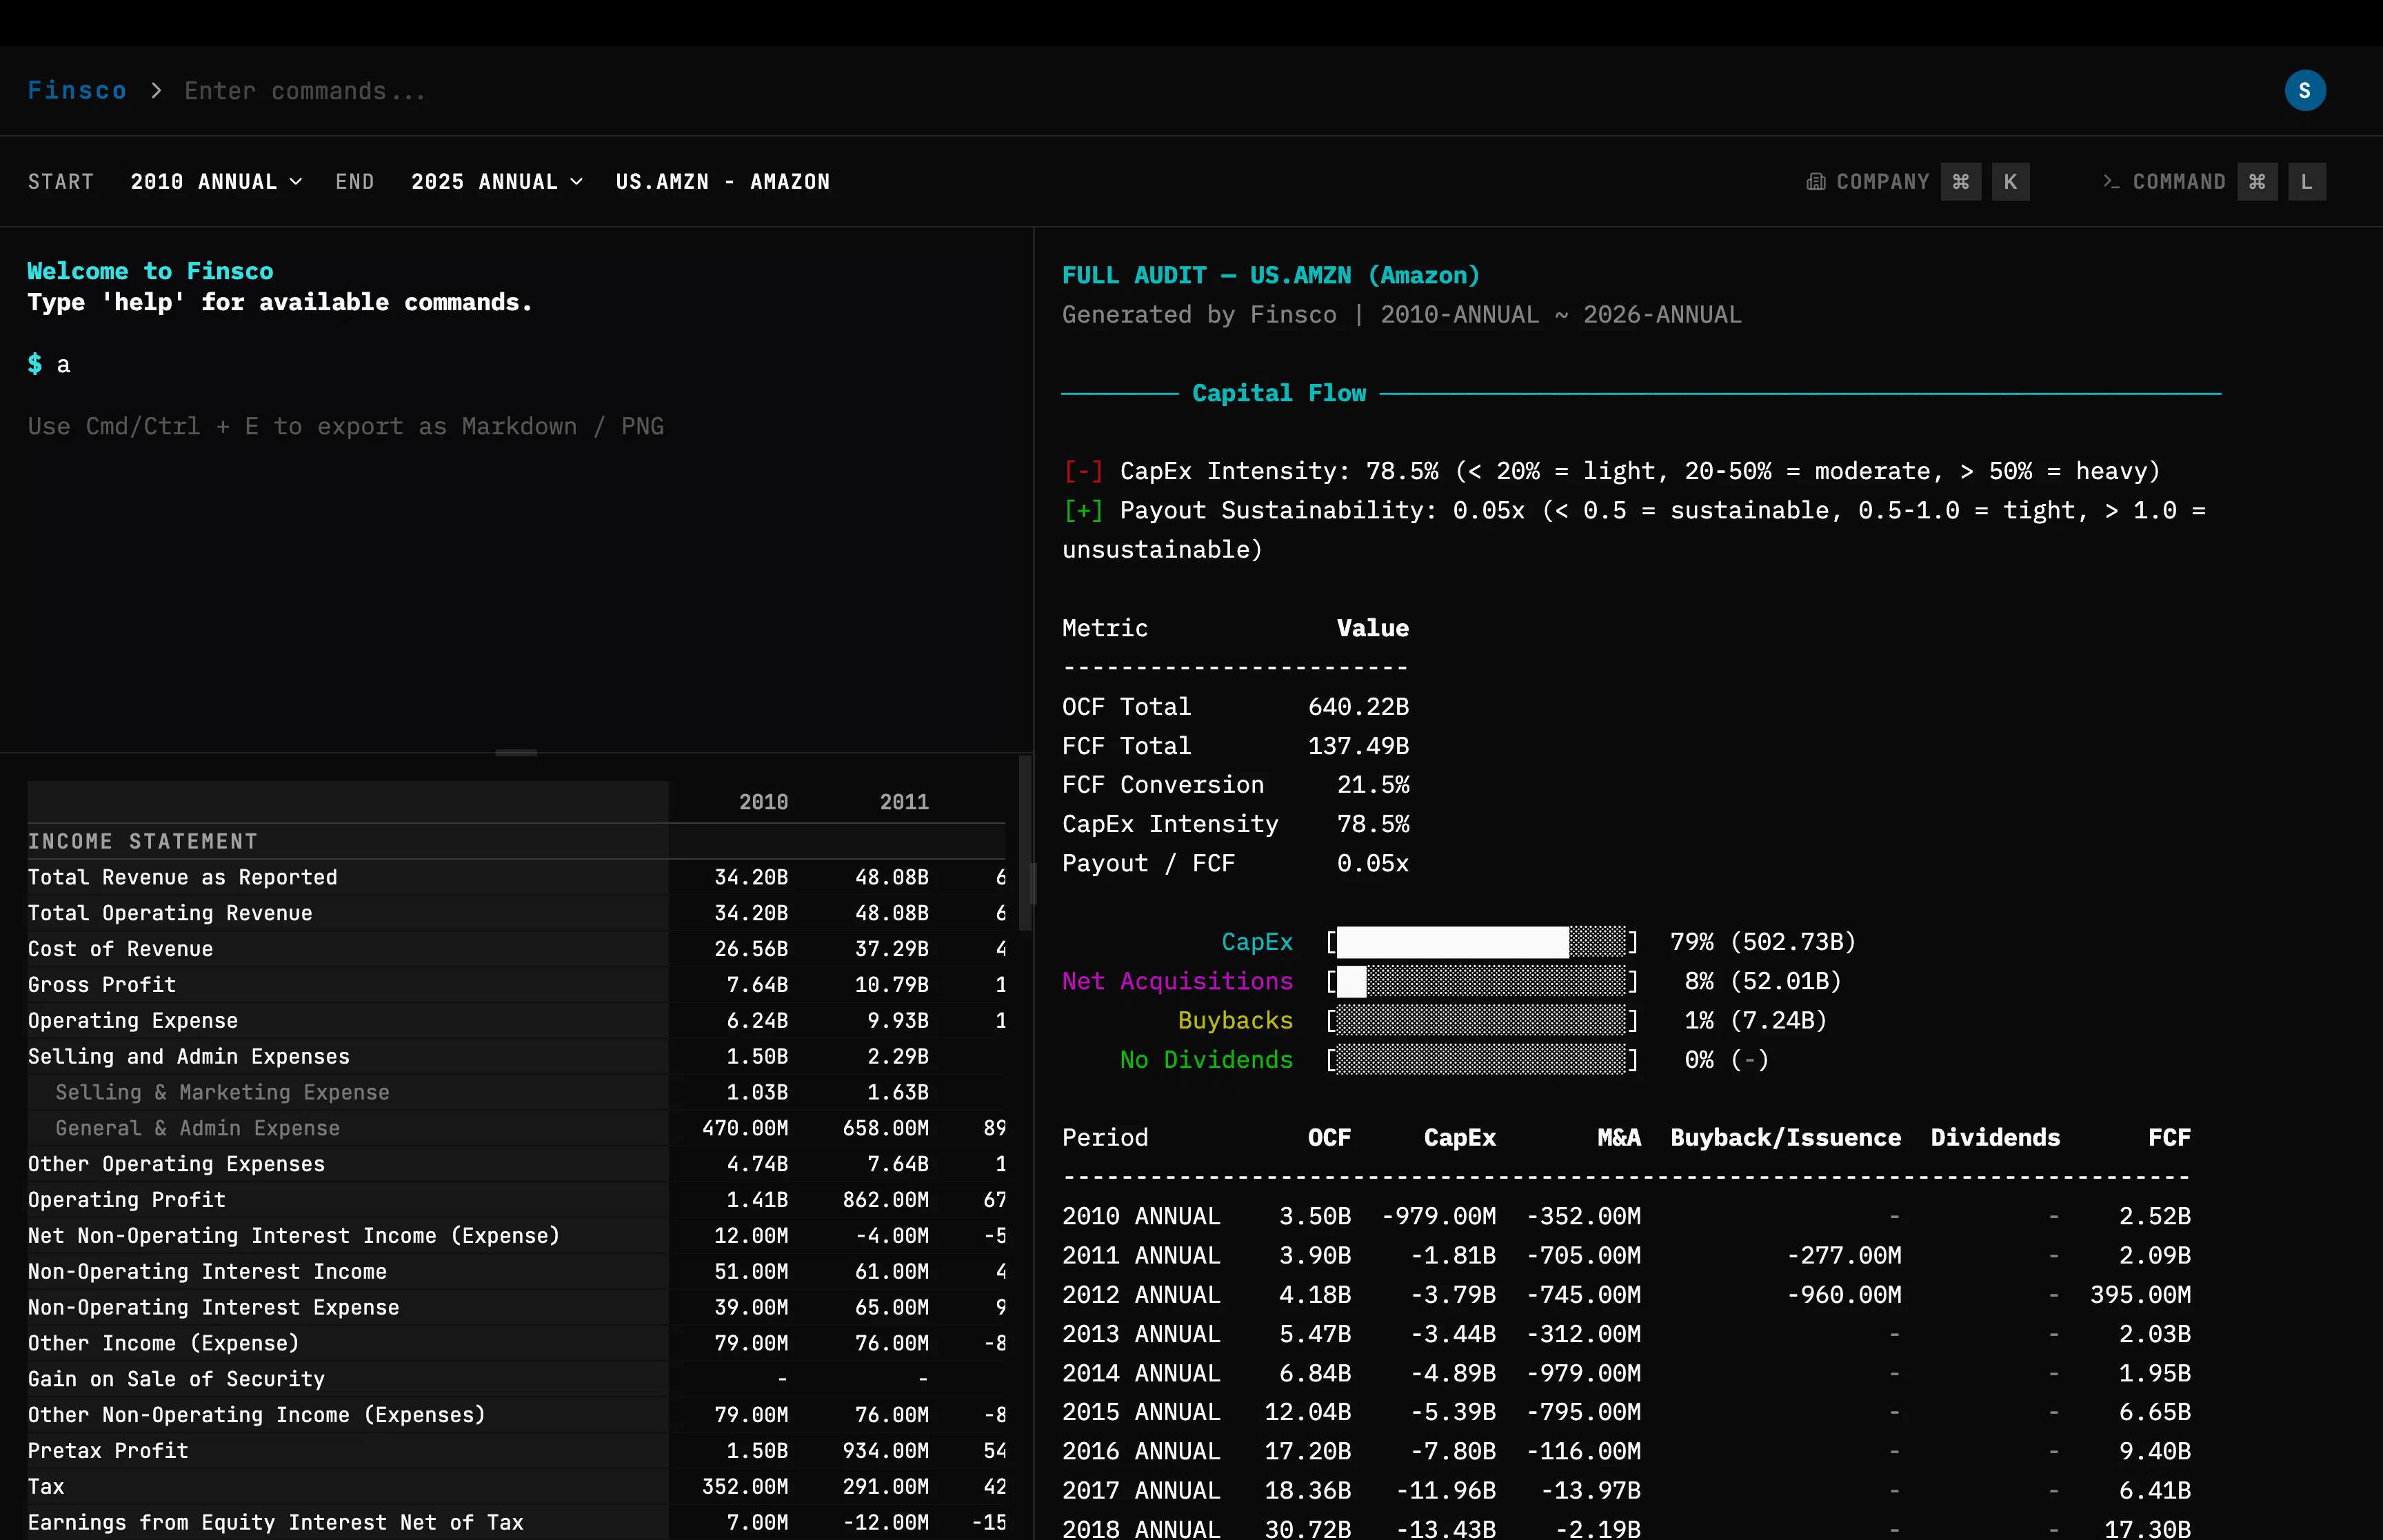Click the CapEx 79% bar
2383x1540 pixels.
[1482, 942]
